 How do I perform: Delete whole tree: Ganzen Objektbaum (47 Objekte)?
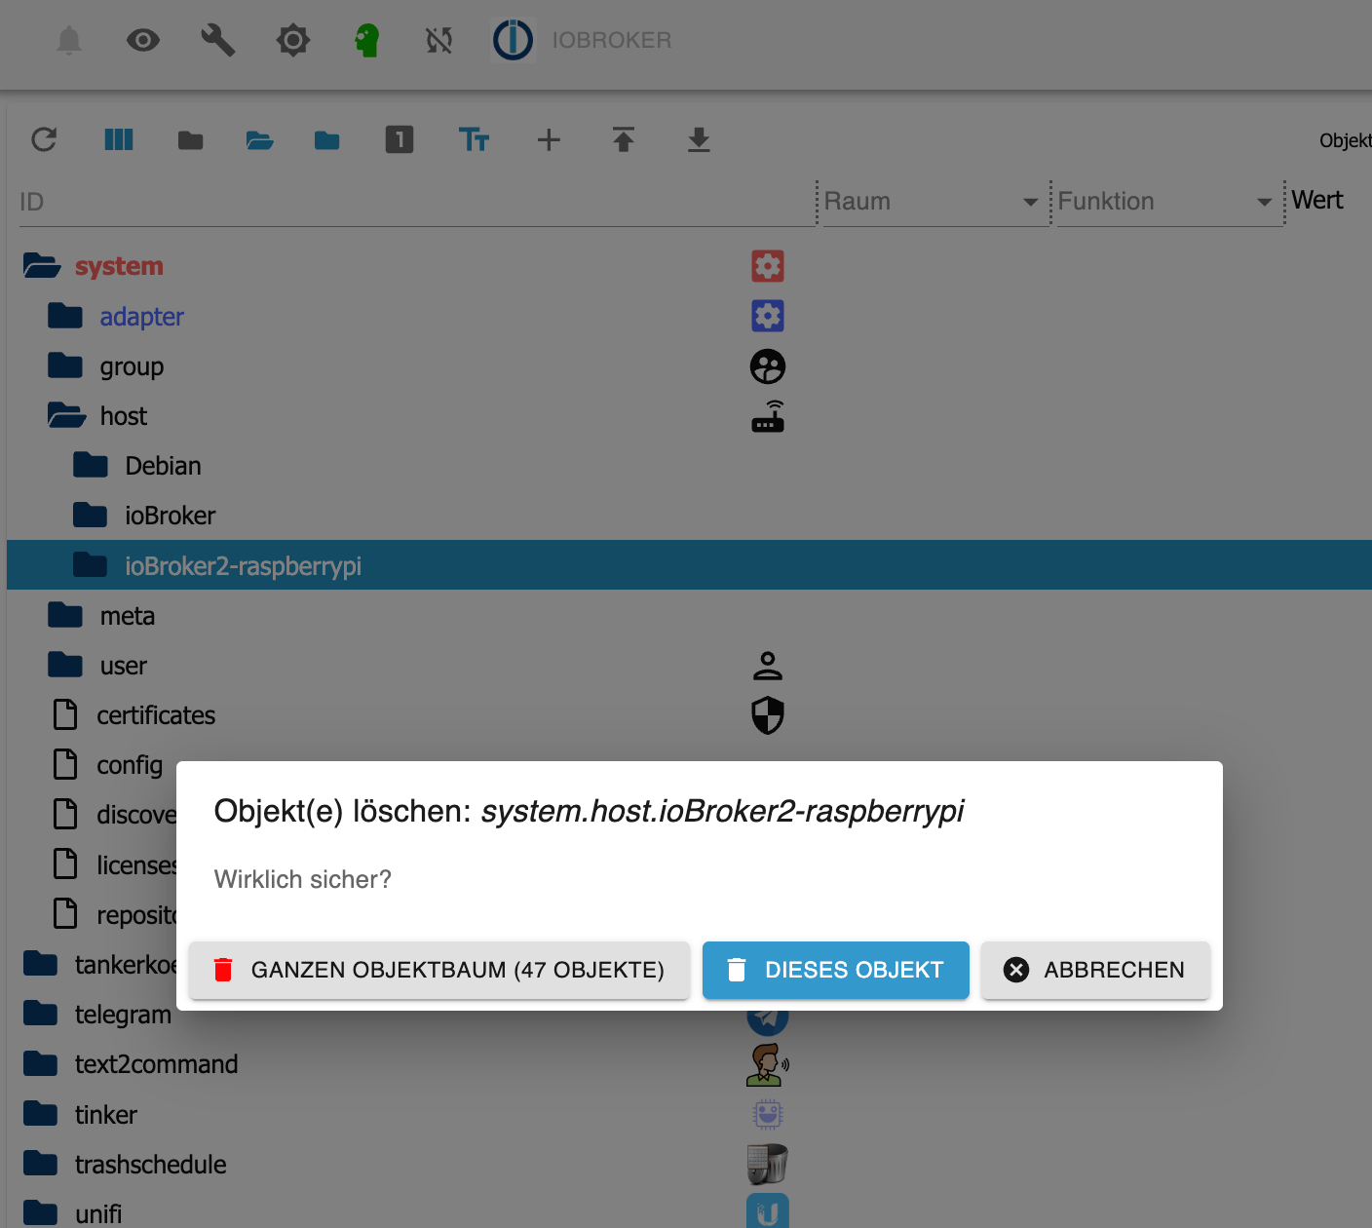point(439,970)
